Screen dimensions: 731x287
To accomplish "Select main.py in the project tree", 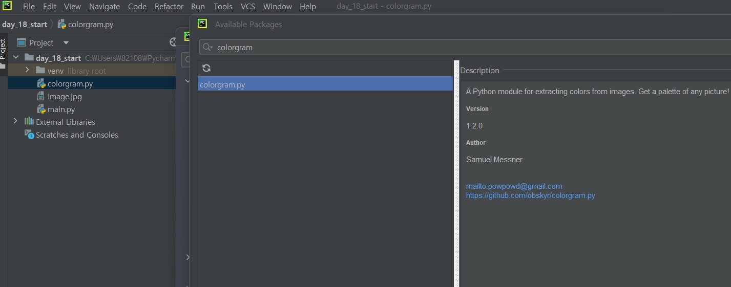I will coord(61,109).
